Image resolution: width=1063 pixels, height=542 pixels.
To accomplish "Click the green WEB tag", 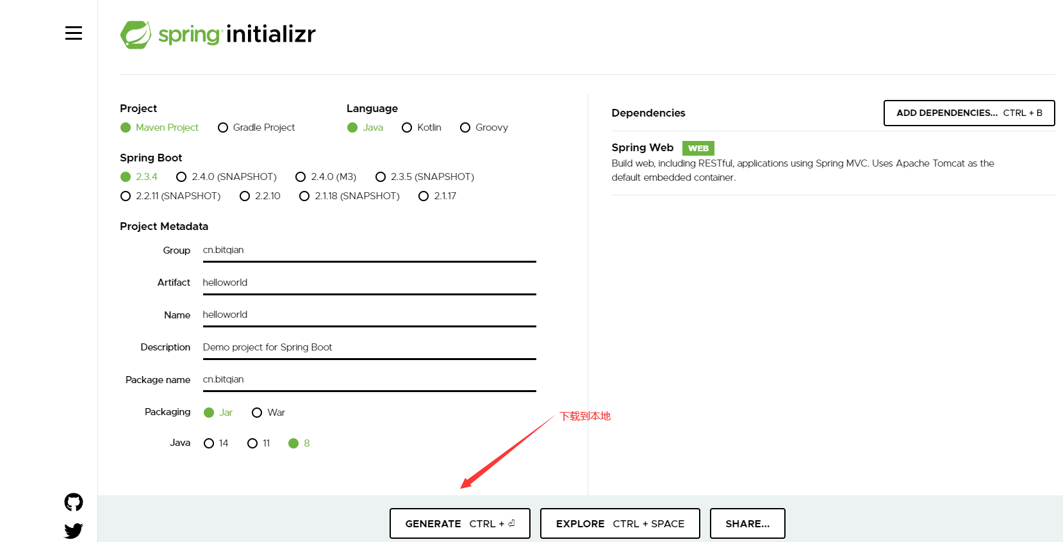I will [x=698, y=148].
